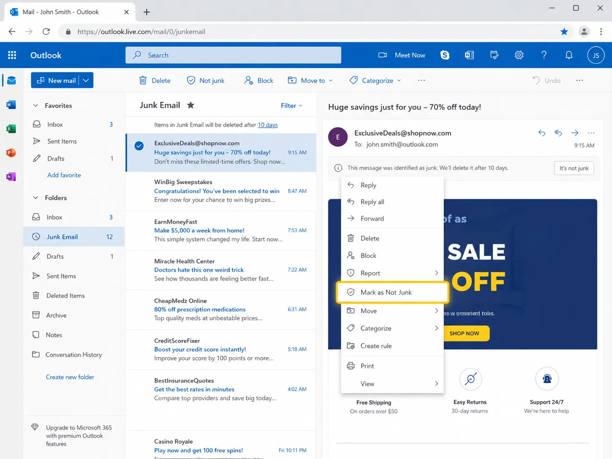The width and height of the screenshot is (612, 459).
Task: Open PowerPoint app in left rail
Action: (x=11, y=153)
